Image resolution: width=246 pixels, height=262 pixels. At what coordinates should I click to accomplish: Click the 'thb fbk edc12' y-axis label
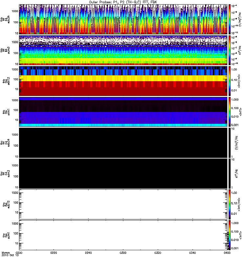coord(6,81)
